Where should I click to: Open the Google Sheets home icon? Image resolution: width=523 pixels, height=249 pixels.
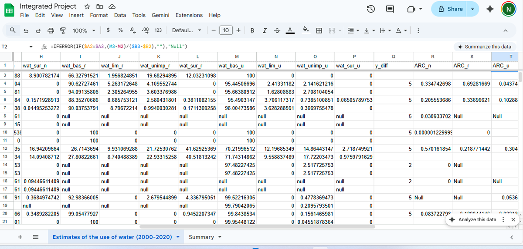coord(9,10)
